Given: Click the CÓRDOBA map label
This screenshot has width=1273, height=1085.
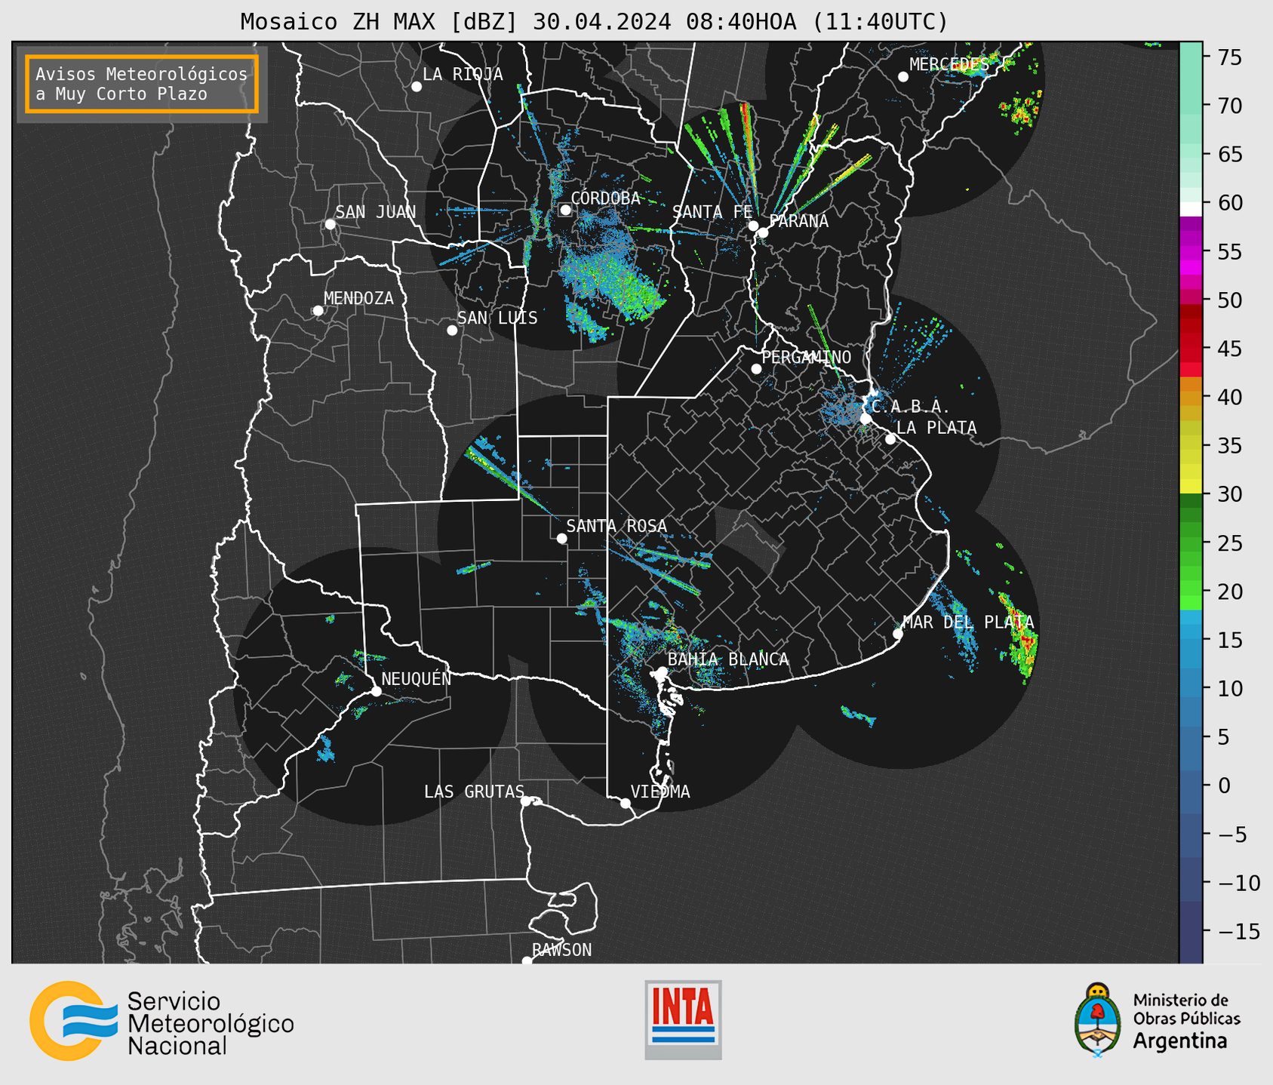Looking at the screenshot, I should click(x=605, y=198).
